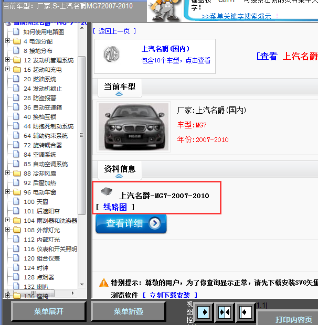Click the 当前车型 section tab

click(120, 88)
